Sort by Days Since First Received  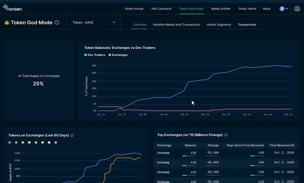click(x=245, y=145)
